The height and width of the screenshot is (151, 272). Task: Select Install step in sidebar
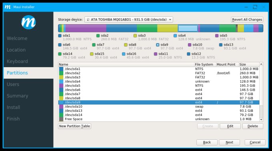[x=13, y=107]
